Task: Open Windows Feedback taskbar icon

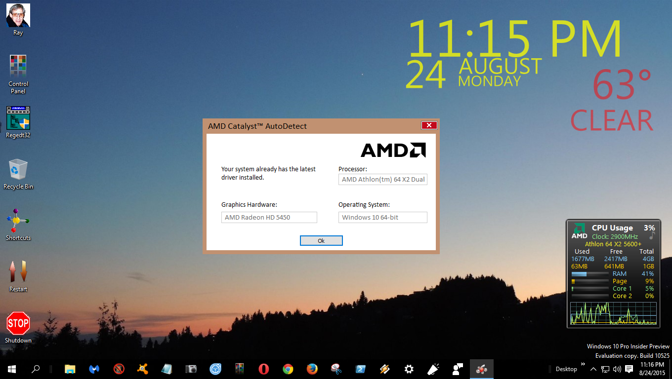Action: pyautogui.click(x=458, y=369)
